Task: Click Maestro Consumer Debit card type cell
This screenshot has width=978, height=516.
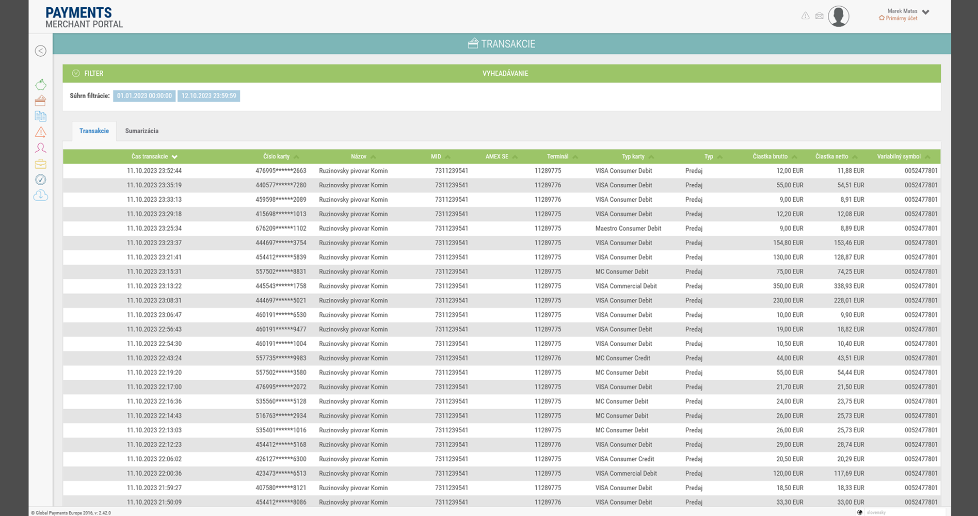Action: click(x=628, y=229)
